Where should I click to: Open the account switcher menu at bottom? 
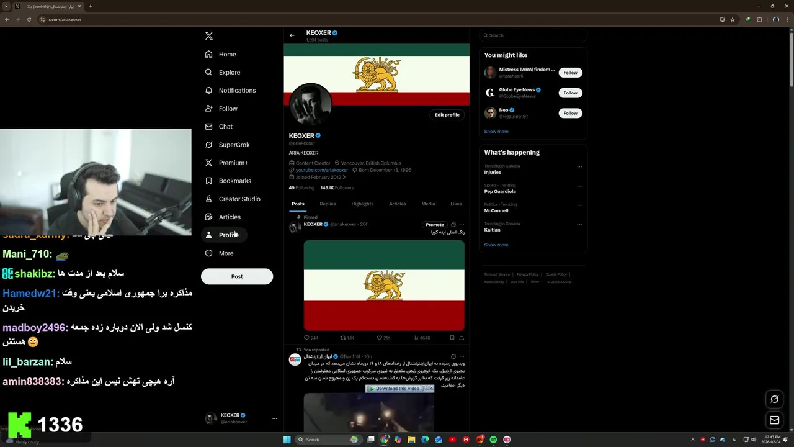pos(241,418)
